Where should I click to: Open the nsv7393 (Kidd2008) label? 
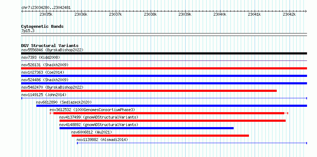coord(41,57)
